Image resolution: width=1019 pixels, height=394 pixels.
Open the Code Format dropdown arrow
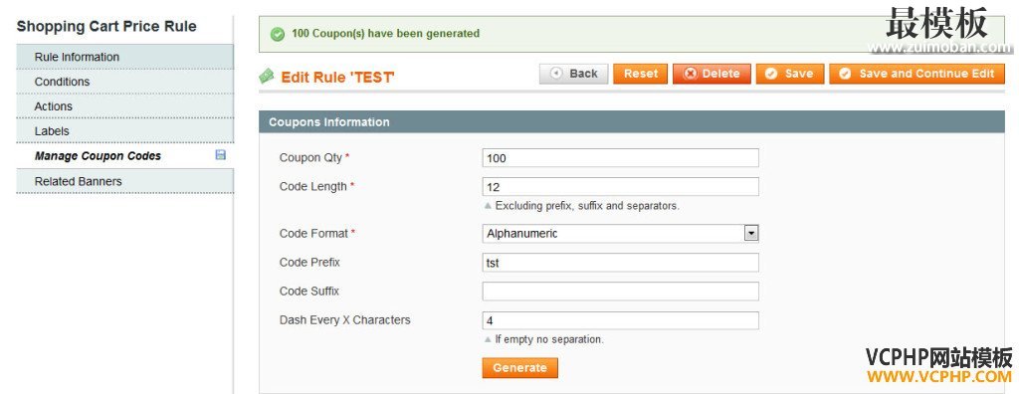(x=751, y=234)
